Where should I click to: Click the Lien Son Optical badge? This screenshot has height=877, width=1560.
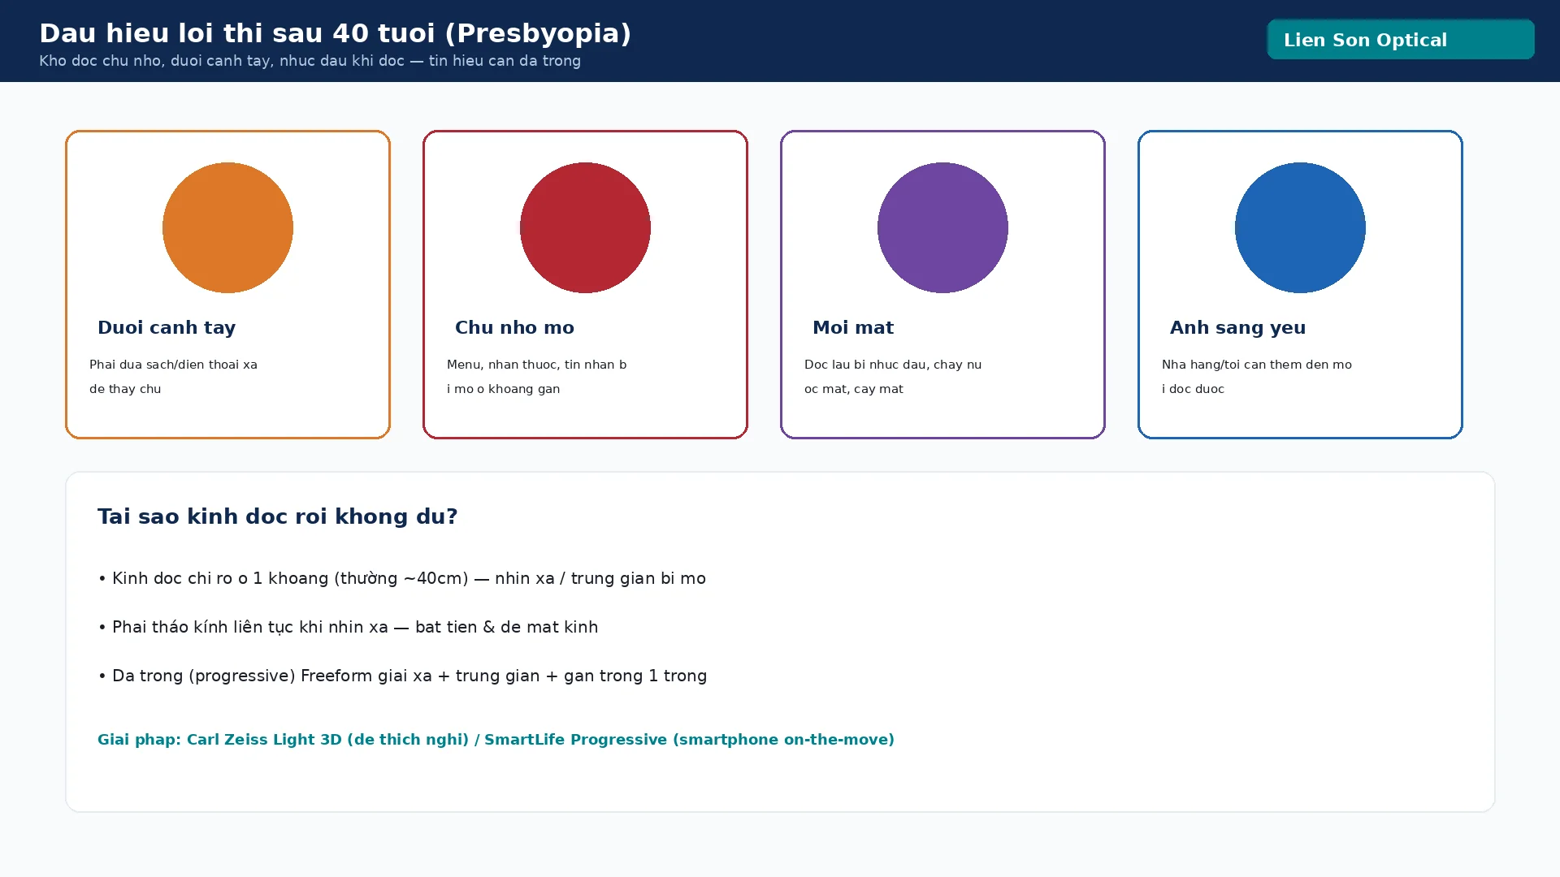1401,39
